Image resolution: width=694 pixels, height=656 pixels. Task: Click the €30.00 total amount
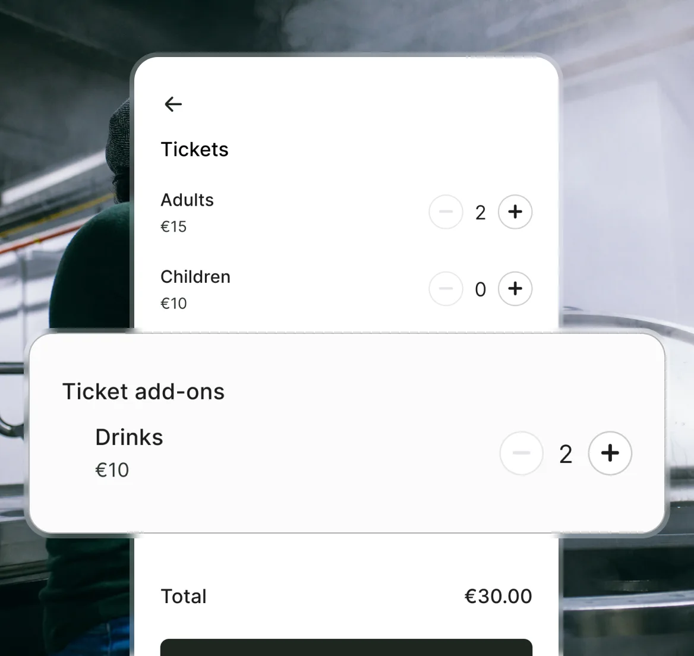tap(499, 596)
